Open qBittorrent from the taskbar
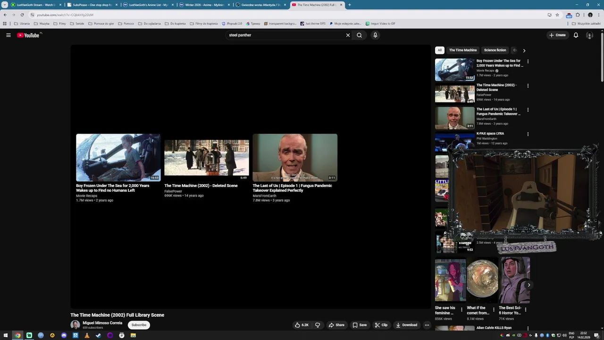Screen dimensions: 604x340 click(x=41, y=335)
